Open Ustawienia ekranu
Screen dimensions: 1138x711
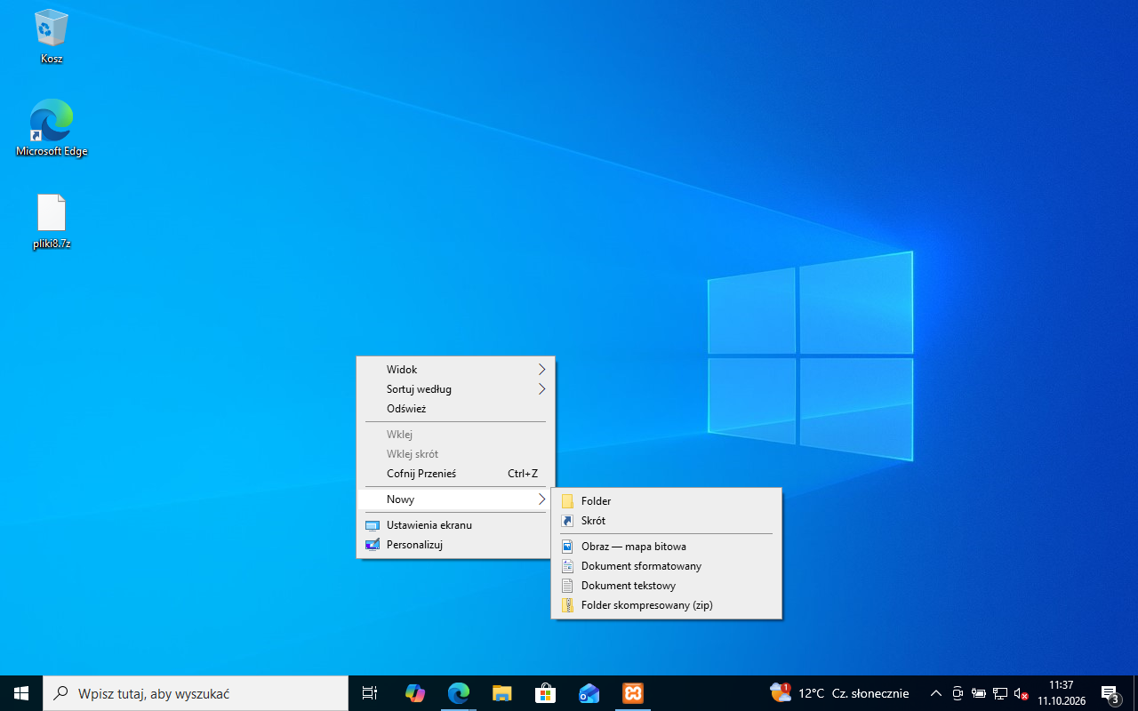[x=455, y=525]
